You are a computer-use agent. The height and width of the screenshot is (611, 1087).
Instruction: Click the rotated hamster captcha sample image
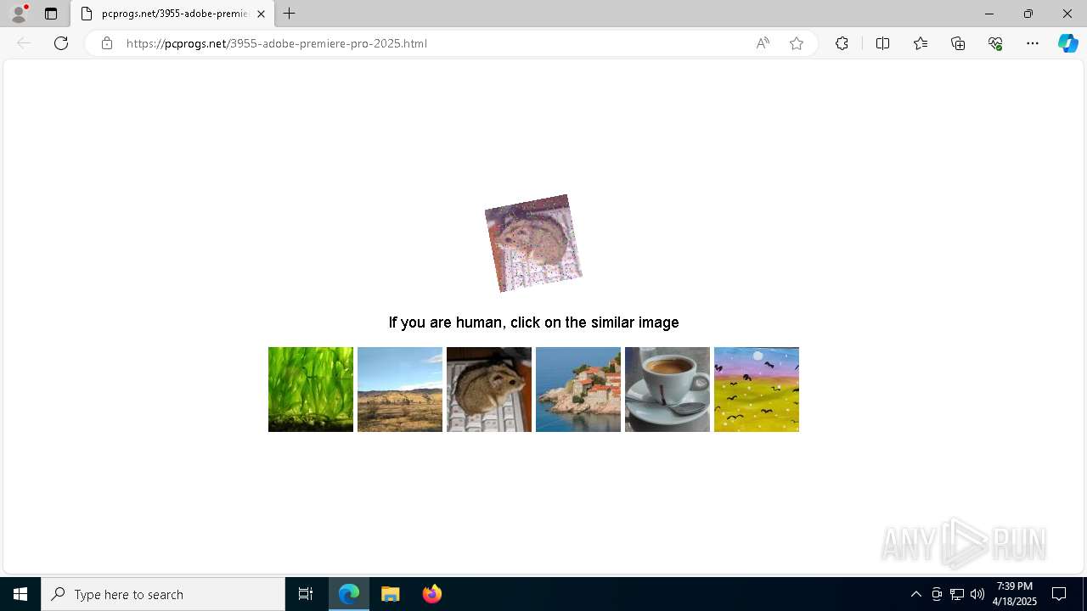pyautogui.click(x=533, y=244)
